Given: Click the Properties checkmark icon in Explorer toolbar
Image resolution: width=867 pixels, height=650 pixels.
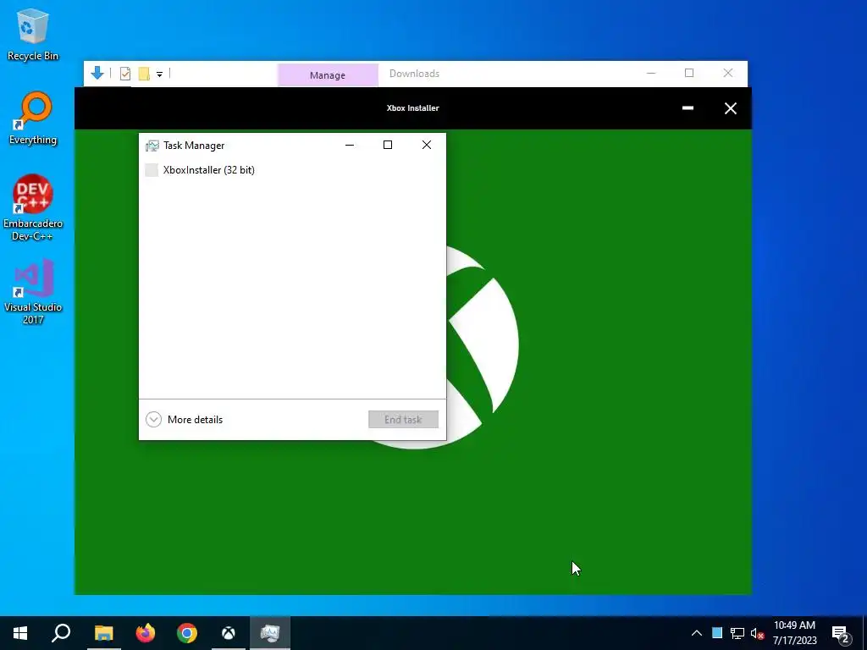Looking at the screenshot, I should click(x=125, y=74).
